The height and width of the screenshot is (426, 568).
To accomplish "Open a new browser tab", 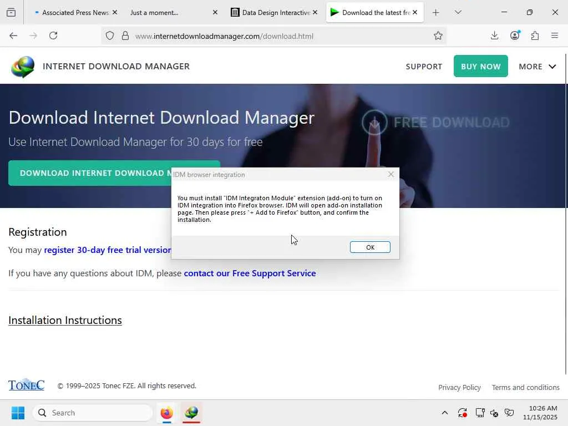I will click(436, 13).
